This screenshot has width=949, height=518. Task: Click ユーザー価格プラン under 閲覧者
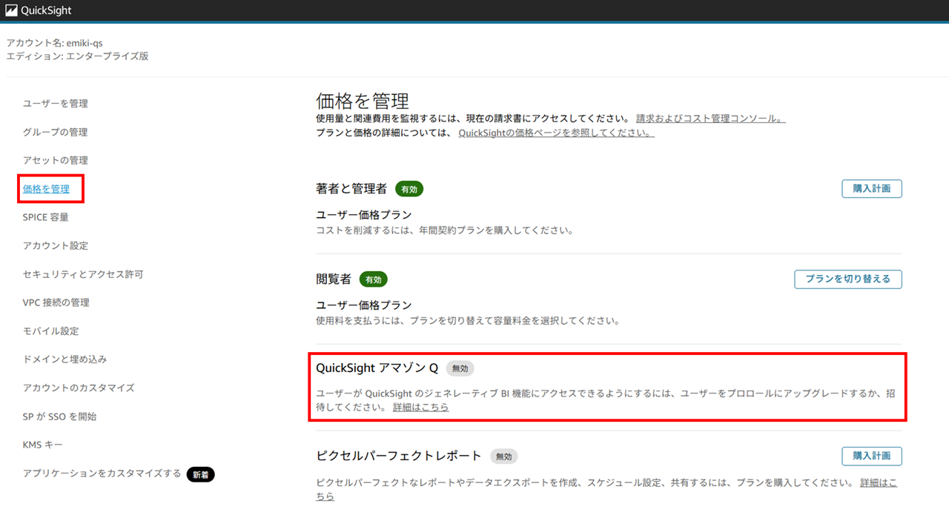point(364,305)
